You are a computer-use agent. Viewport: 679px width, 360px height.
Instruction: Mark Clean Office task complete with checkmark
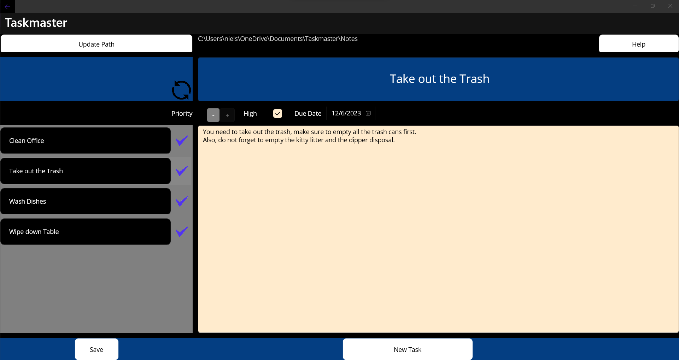(x=182, y=140)
